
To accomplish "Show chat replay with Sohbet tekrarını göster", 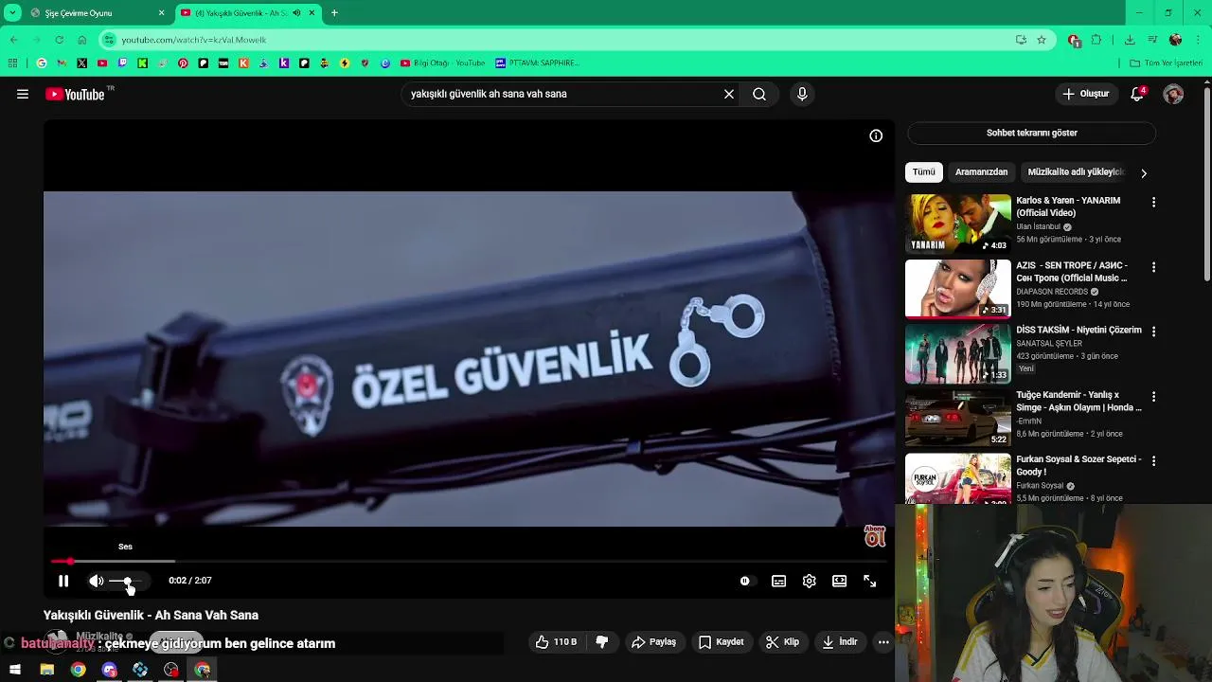I will coord(1031,133).
